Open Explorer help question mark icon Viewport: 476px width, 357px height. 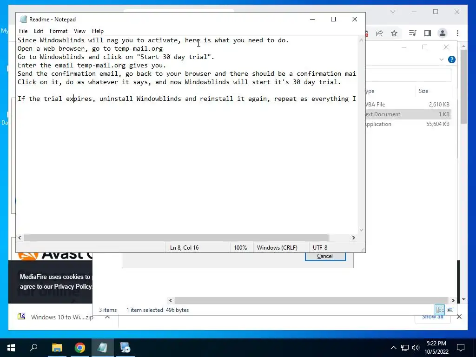pyautogui.click(x=452, y=59)
